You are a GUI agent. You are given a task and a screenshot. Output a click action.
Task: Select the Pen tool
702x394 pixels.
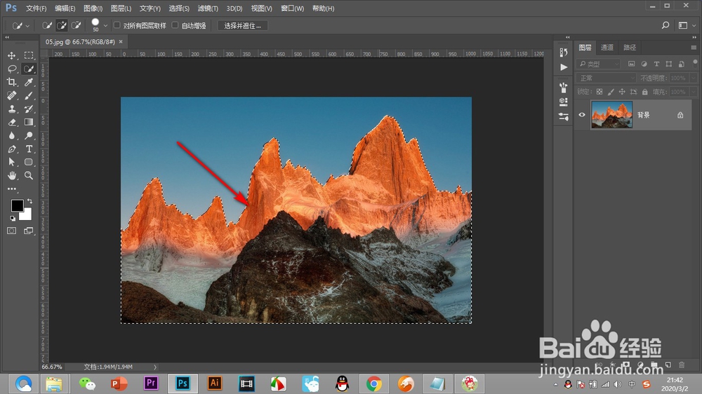(12, 149)
